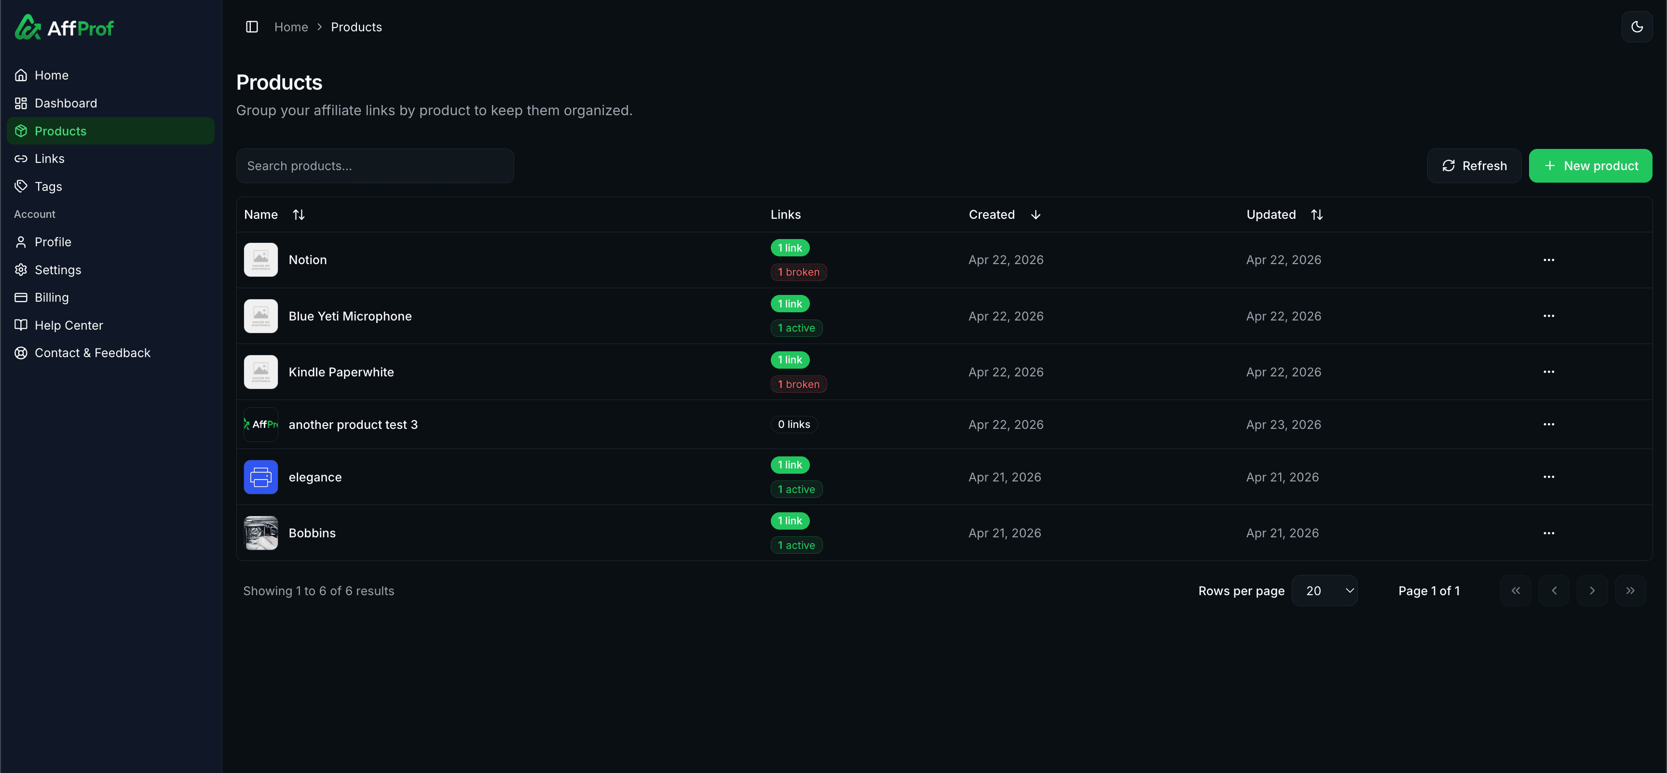Open Bobbins row actions ellipsis menu
The height and width of the screenshot is (773, 1667).
pos(1548,533)
